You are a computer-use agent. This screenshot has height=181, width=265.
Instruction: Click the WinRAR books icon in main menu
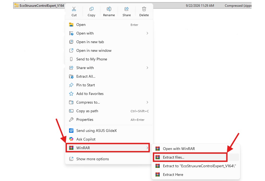click(71, 148)
